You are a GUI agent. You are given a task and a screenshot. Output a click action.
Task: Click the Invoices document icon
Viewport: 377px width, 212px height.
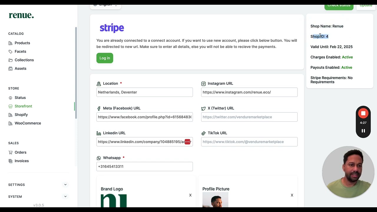click(x=11, y=161)
